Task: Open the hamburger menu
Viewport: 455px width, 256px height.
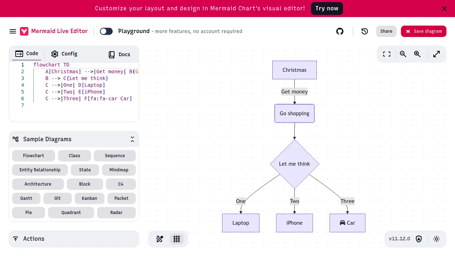Action: coord(13,31)
